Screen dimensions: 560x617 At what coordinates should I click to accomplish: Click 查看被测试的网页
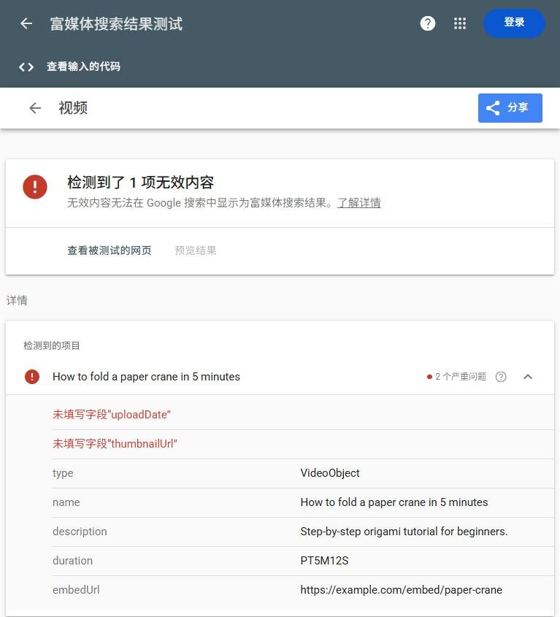click(x=110, y=250)
